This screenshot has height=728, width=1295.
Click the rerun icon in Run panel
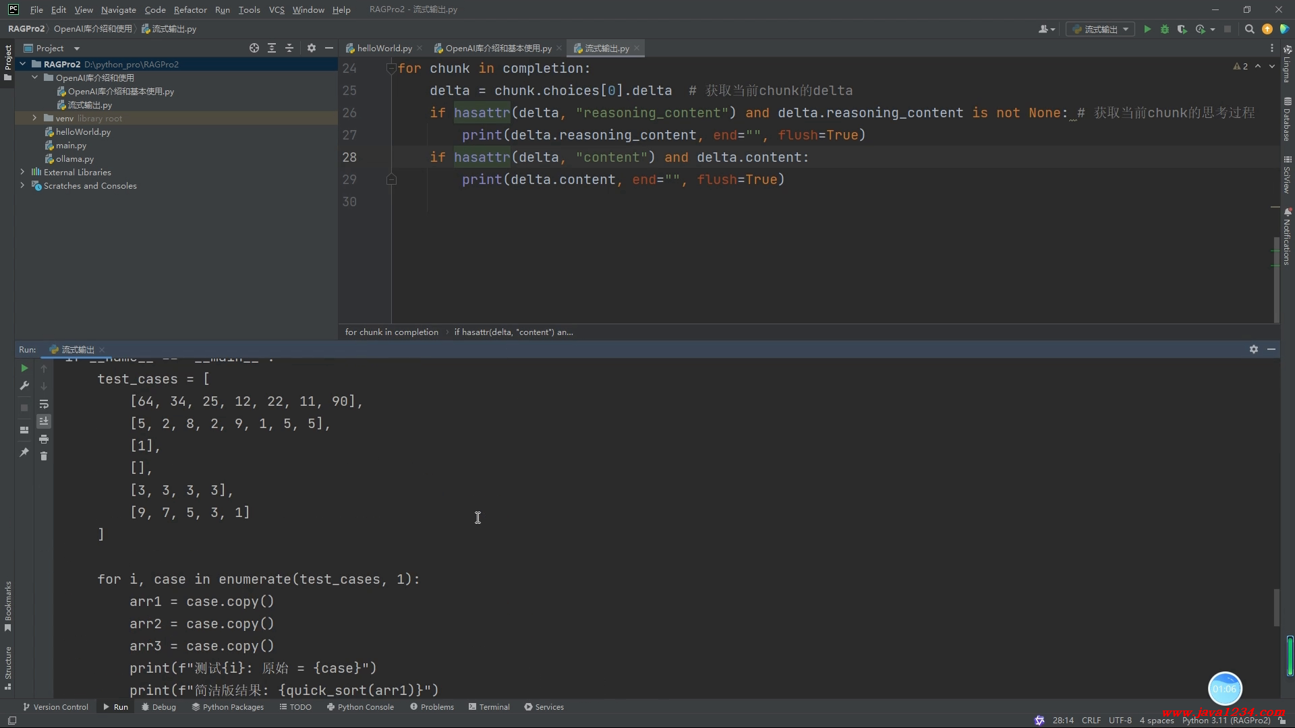[24, 368]
